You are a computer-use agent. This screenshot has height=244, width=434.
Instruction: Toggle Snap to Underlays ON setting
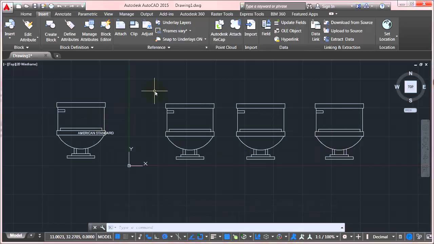[x=181, y=39]
